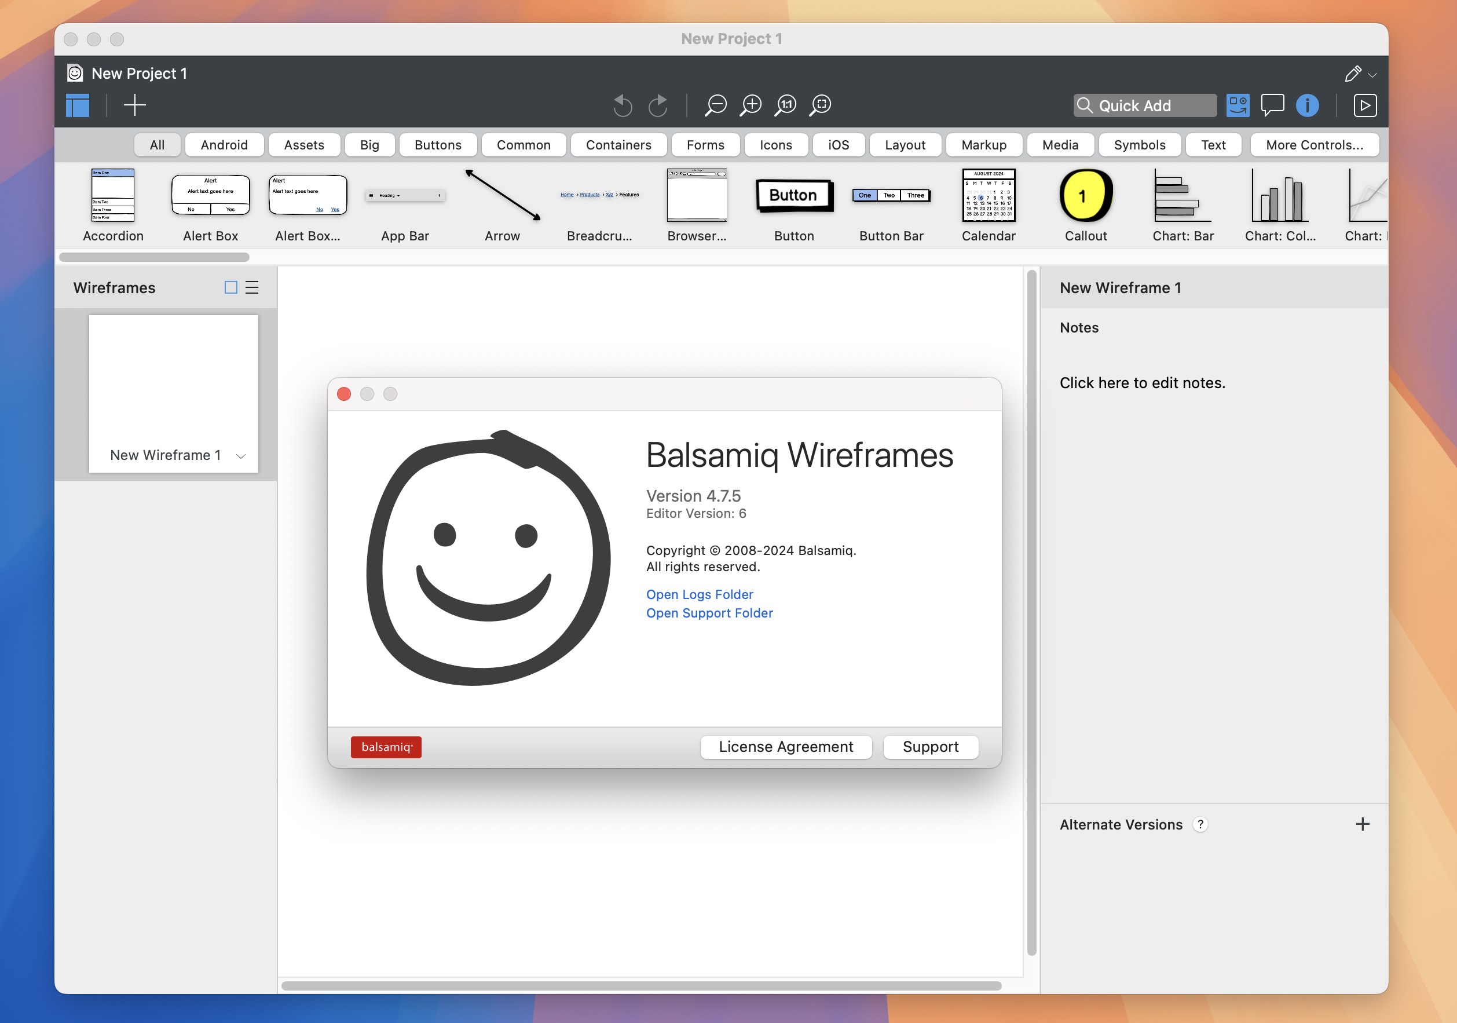Screen dimensions: 1457x1023
Task: Click the Comment/chat bubble icon
Action: [1272, 105]
